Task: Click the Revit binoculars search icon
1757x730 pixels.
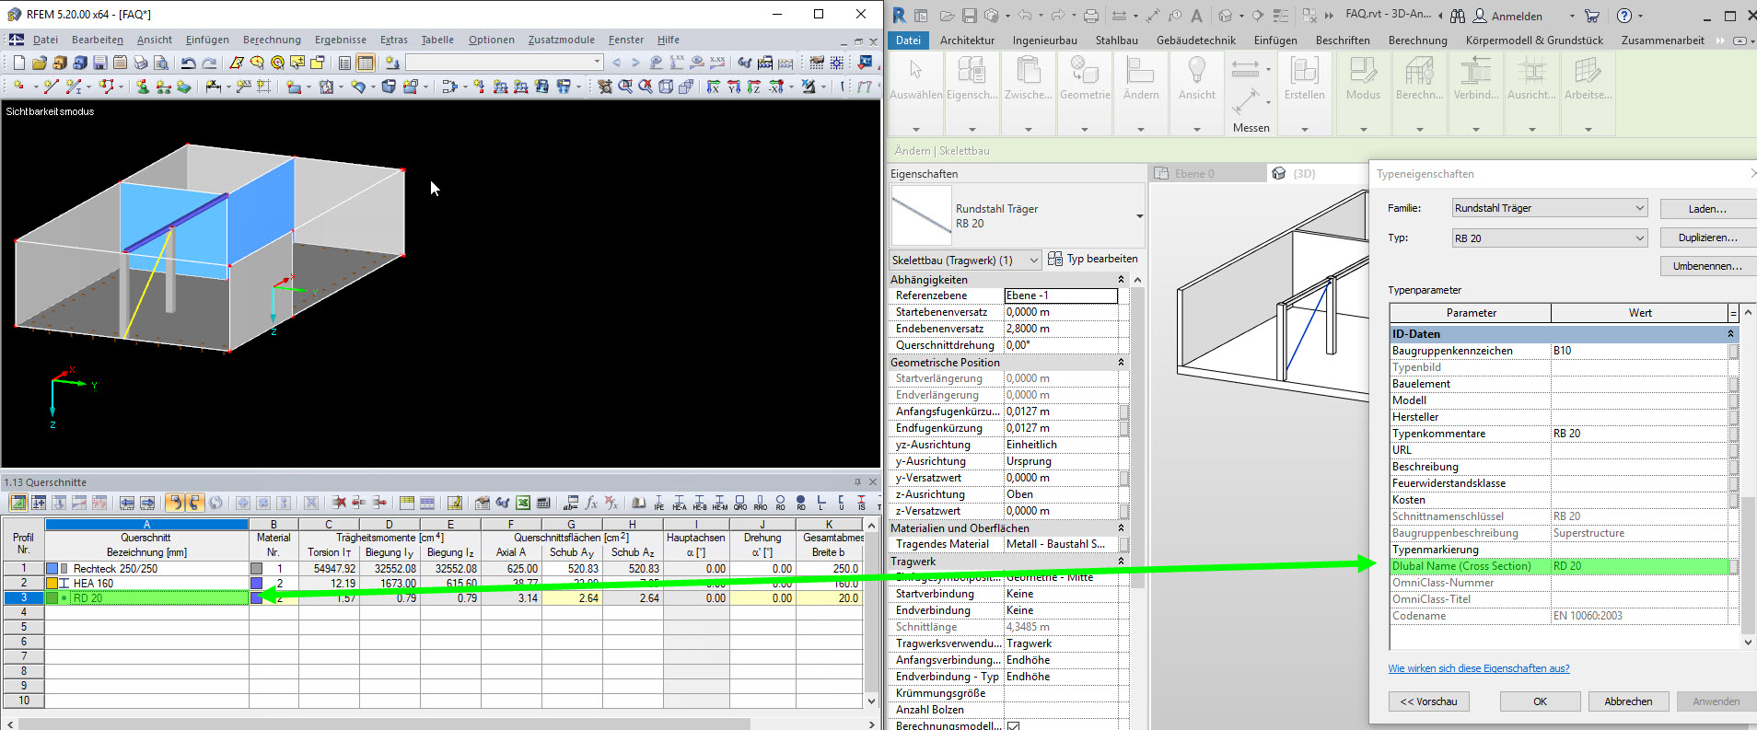Action: click(x=1457, y=16)
